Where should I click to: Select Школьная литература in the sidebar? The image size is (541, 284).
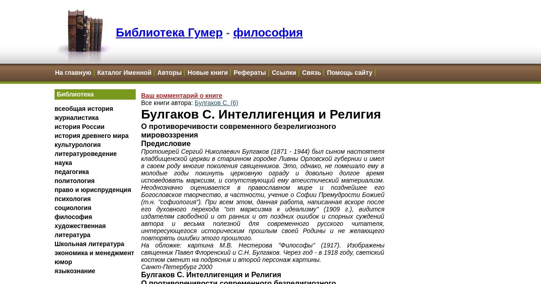point(89,244)
